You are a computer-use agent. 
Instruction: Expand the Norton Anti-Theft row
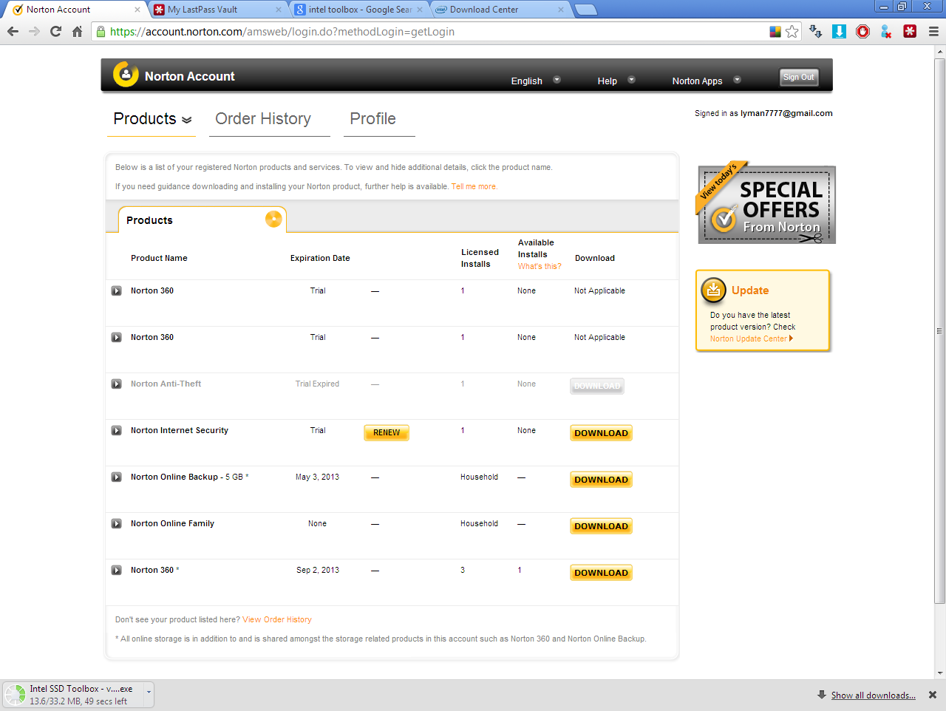[117, 384]
